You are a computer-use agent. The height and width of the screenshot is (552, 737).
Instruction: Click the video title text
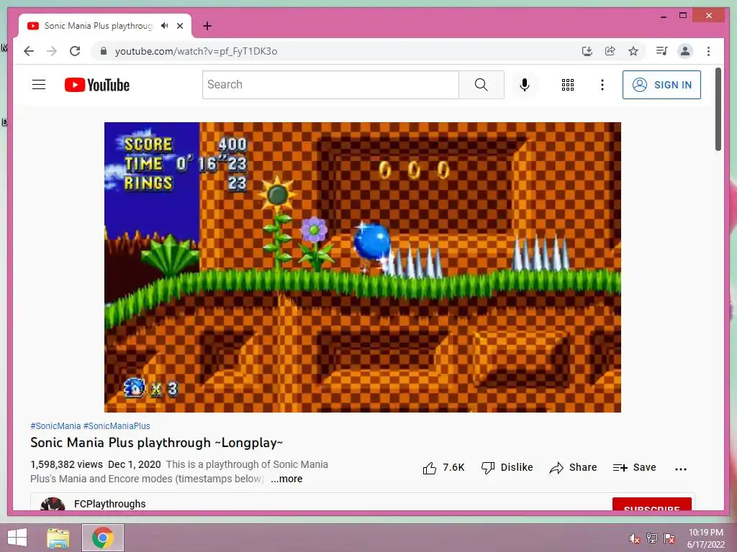156,443
